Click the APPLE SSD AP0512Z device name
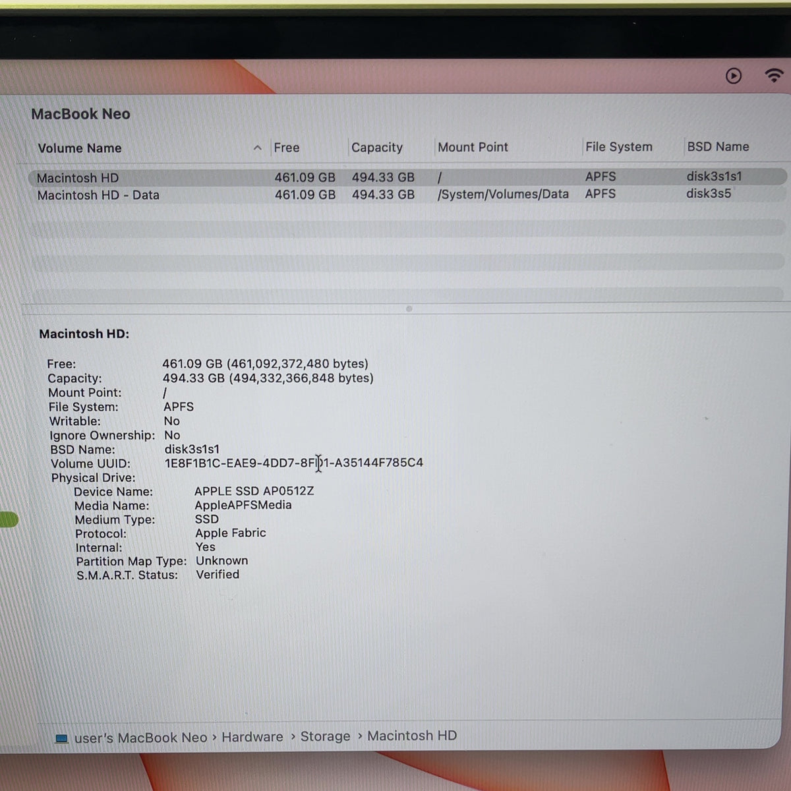Image resolution: width=791 pixels, height=791 pixels. tap(254, 491)
